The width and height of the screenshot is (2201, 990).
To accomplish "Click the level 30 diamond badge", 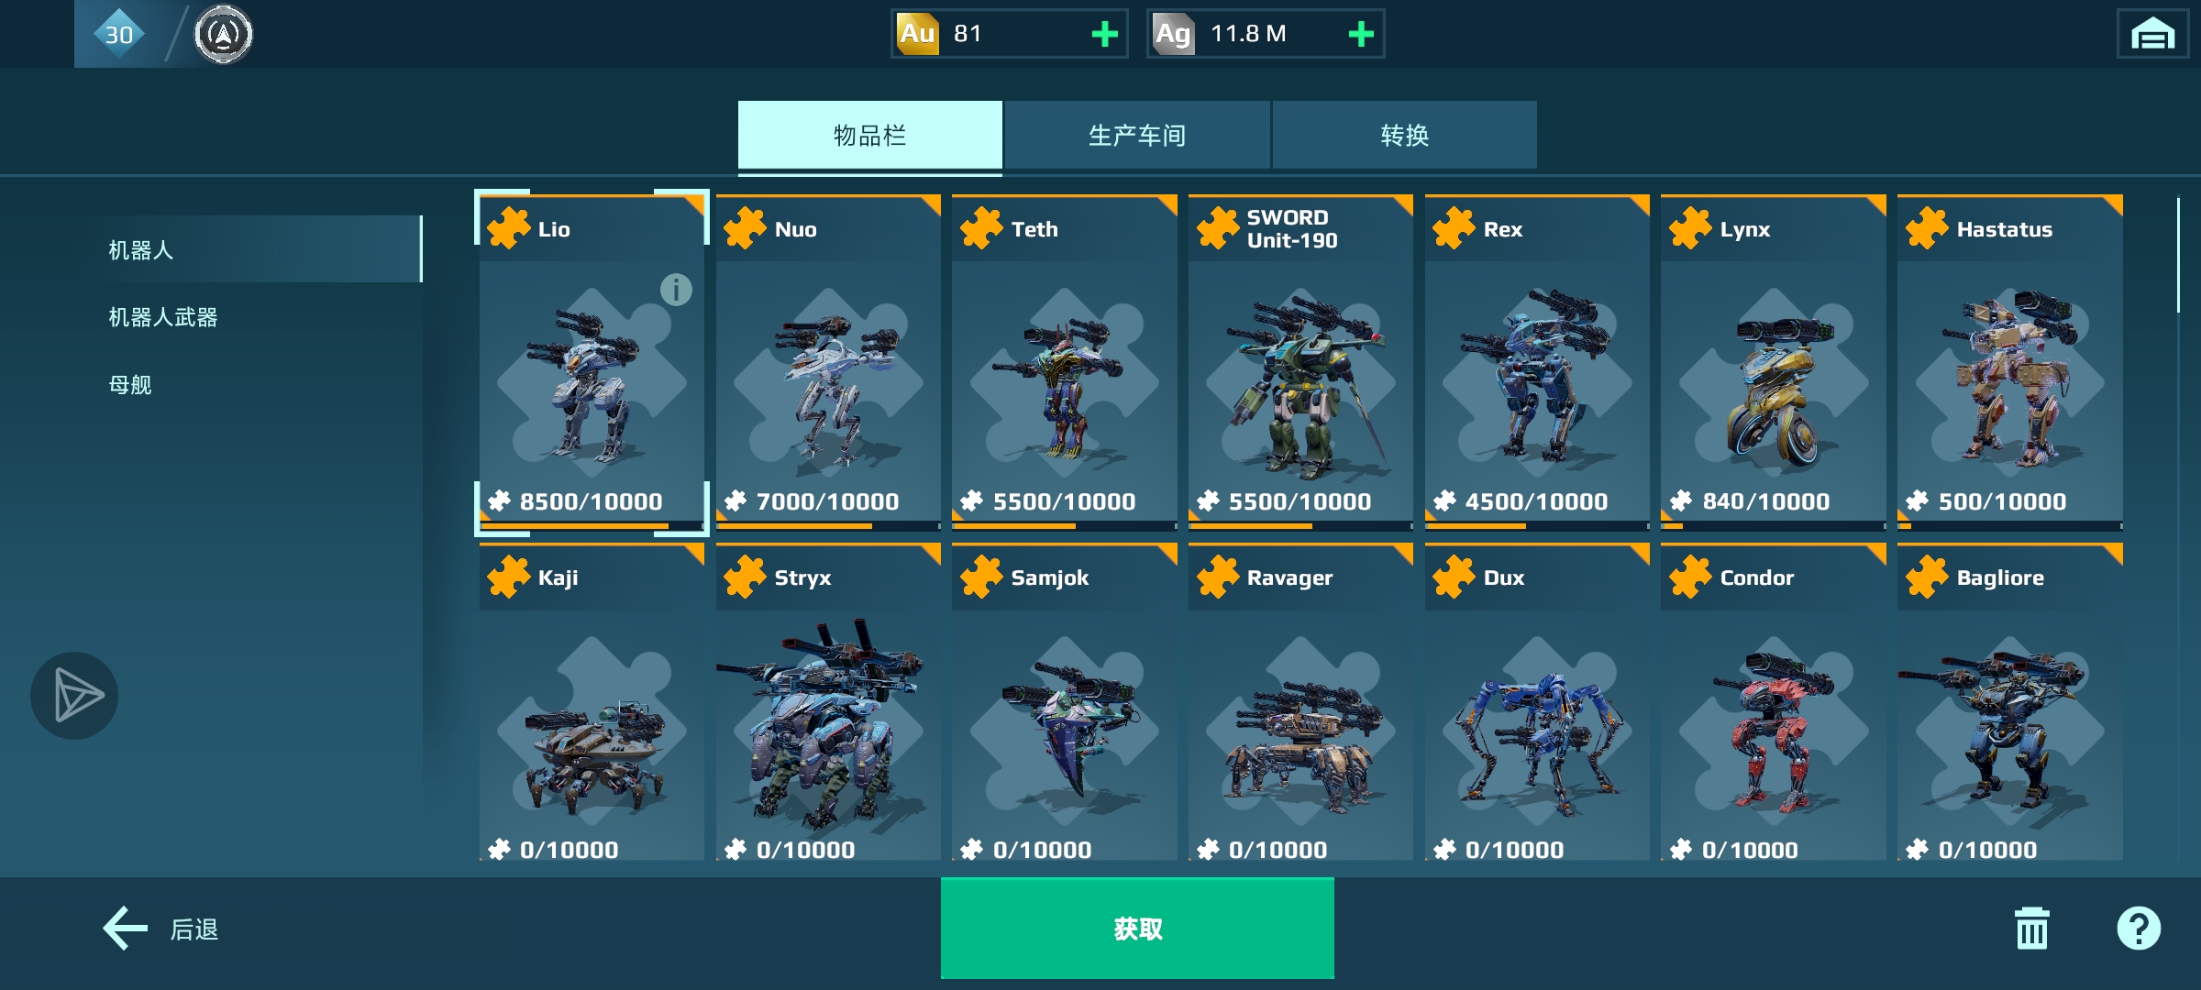I will tap(119, 35).
